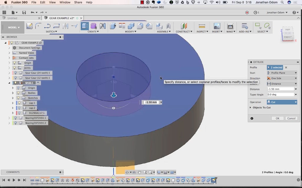Open the Modify menu in the toolbar

tap(130, 32)
